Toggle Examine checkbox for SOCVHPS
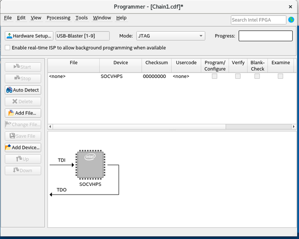Screen dimensions: 299x239 [x=281, y=76]
